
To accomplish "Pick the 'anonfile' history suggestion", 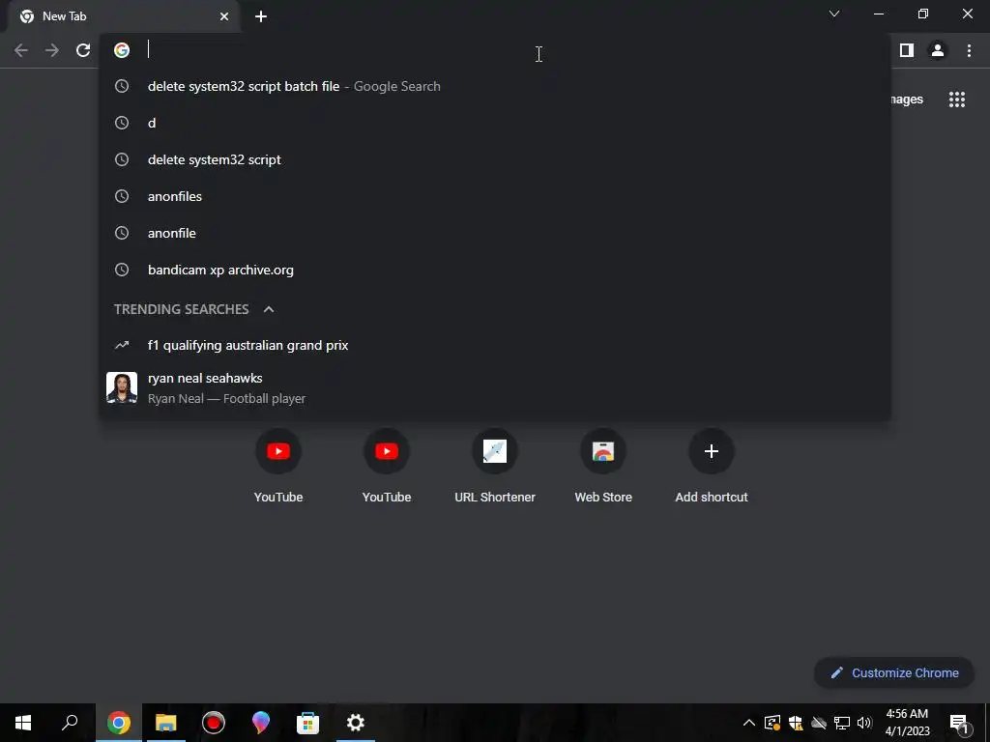I will pyautogui.click(x=495, y=233).
